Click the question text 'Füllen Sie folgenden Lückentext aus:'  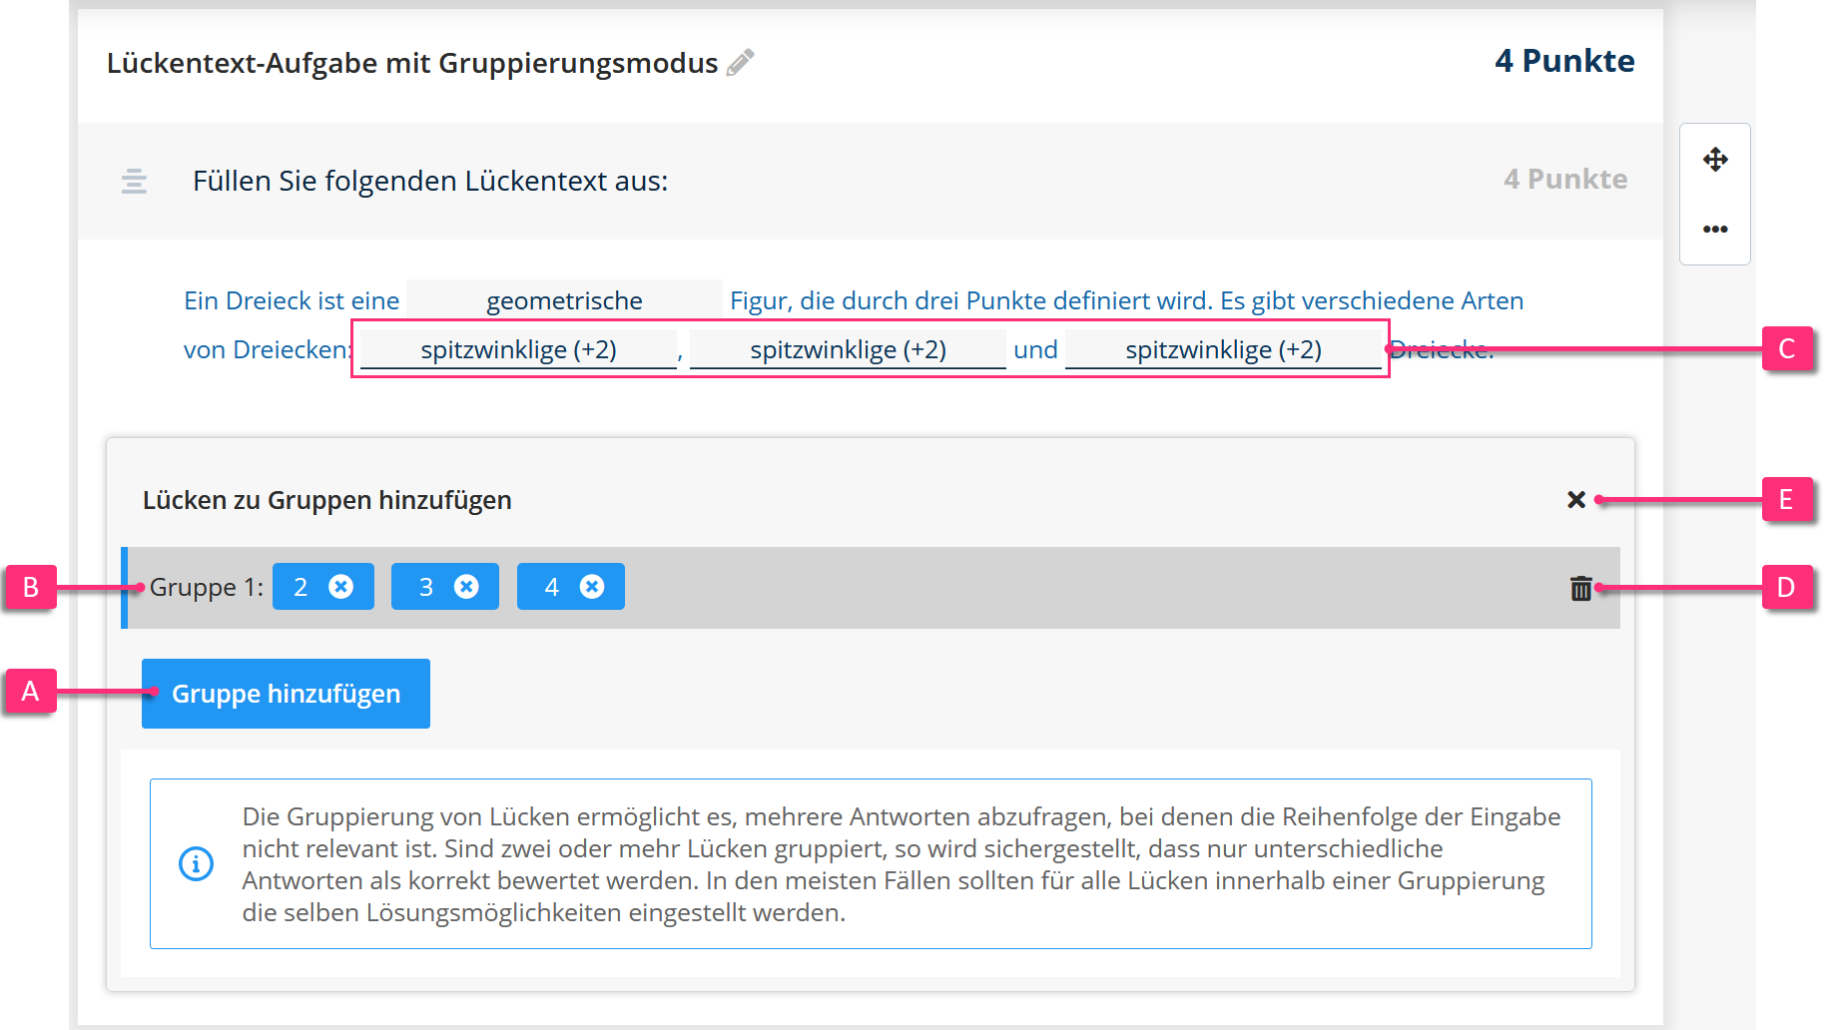(x=430, y=181)
